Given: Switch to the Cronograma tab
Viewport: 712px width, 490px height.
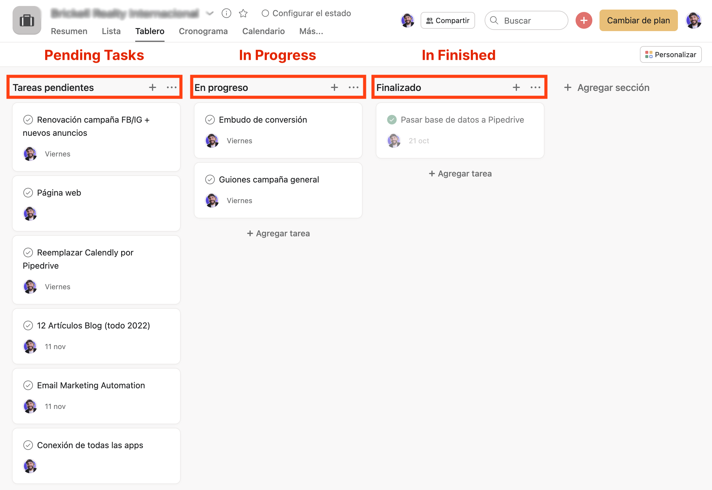Looking at the screenshot, I should click(x=203, y=31).
